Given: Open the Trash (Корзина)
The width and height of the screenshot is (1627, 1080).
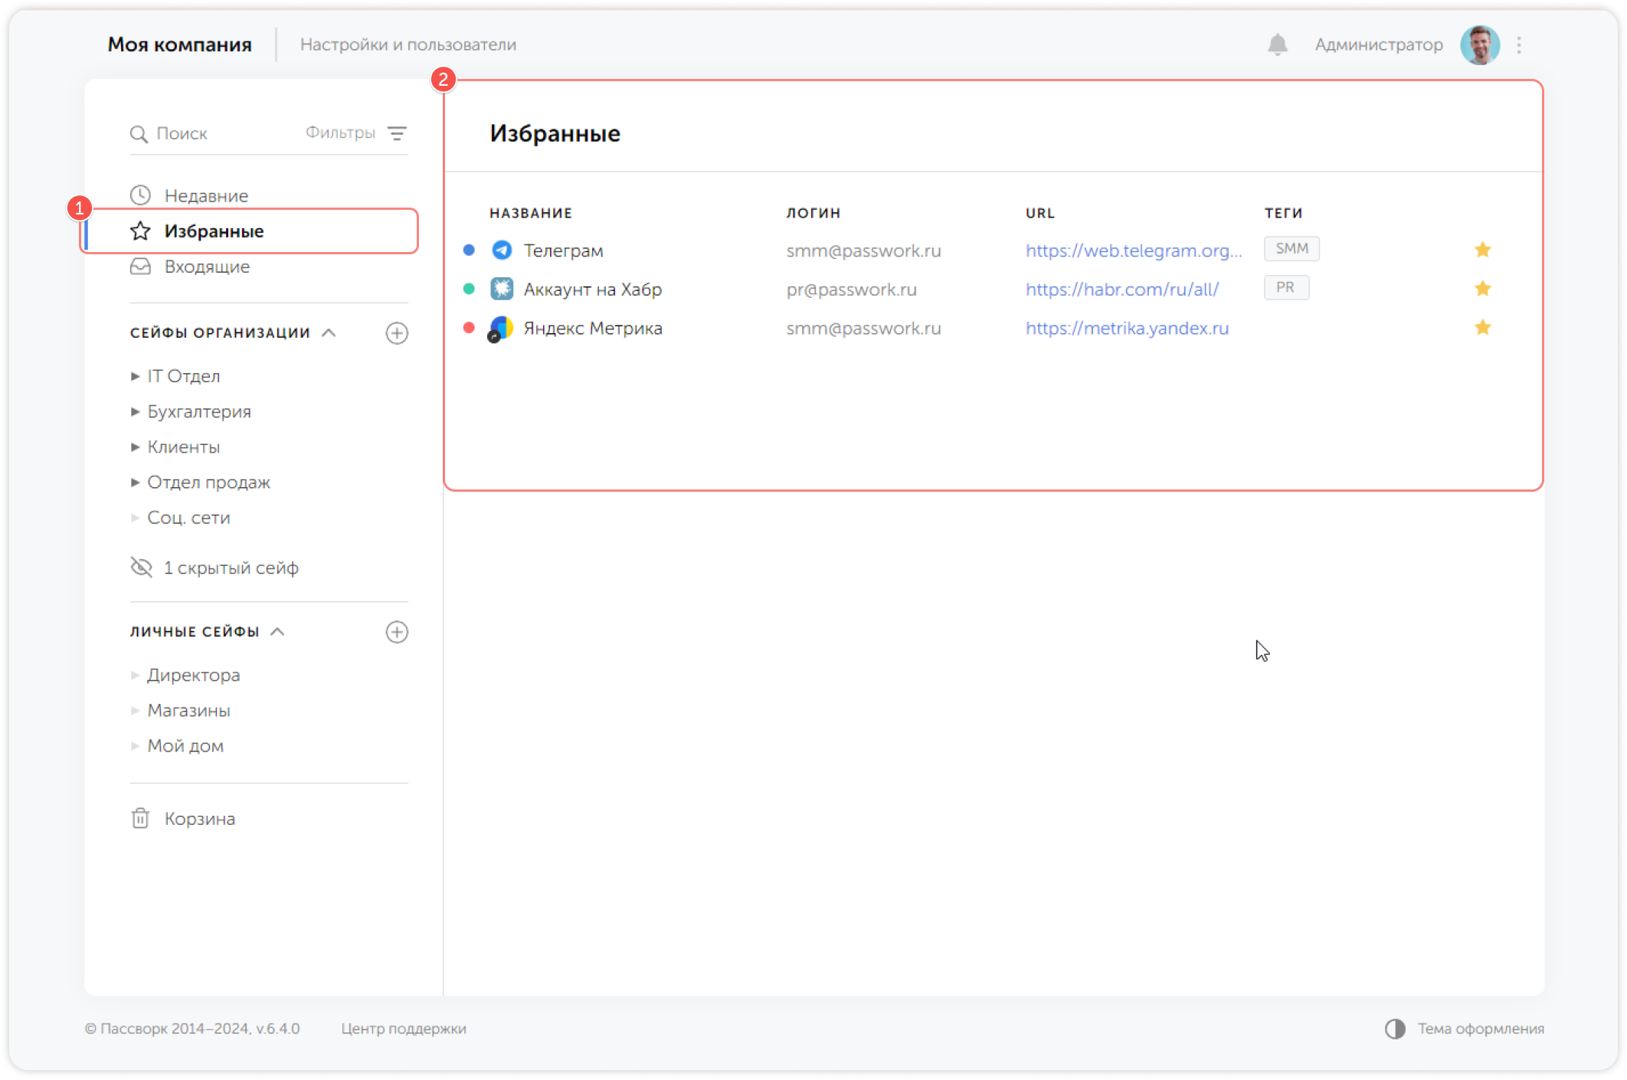Looking at the screenshot, I should click(199, 819).
